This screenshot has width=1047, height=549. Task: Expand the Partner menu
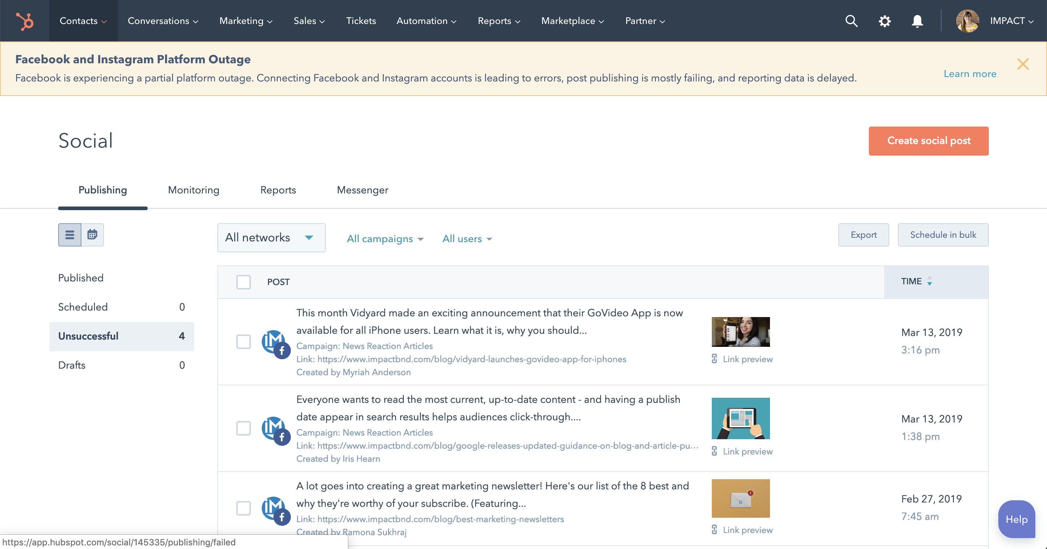(x=645, y=21)
